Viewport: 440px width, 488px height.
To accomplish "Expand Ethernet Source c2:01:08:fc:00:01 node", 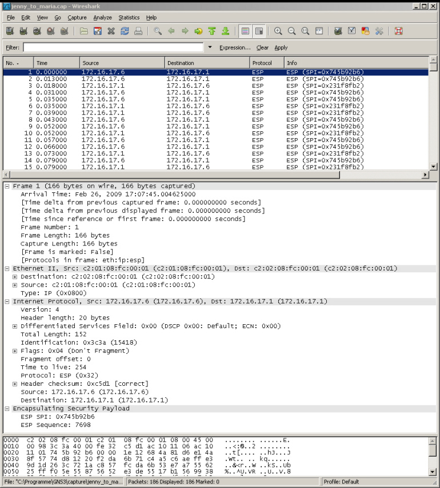I will pyautogui.click(x=15, y=285).
